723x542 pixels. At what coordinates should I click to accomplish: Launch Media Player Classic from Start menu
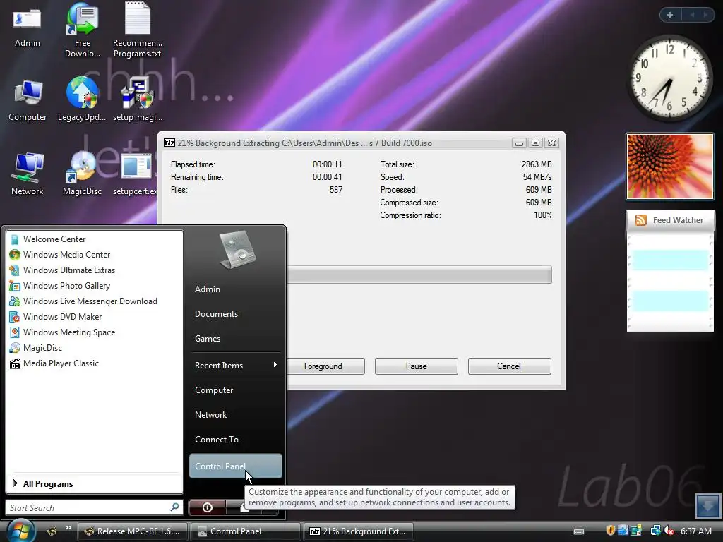pos(95,363)
